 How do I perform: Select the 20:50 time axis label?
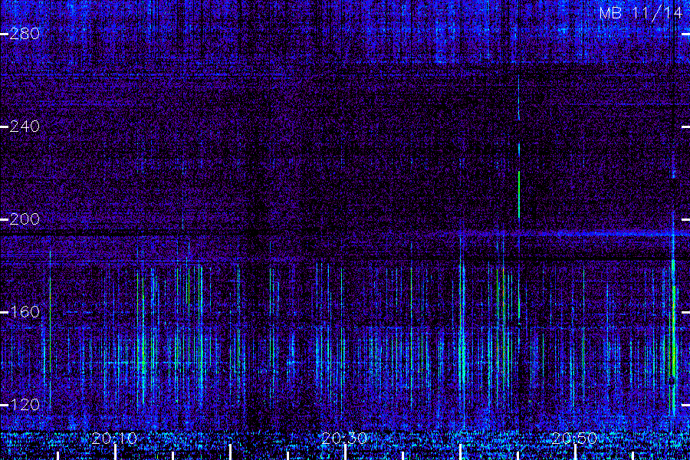coord(575,439)
